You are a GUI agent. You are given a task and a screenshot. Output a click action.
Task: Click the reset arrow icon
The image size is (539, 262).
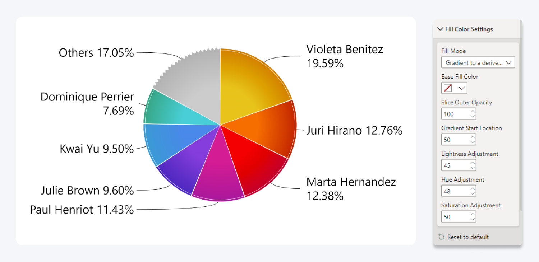pyautogui.click(x=442, y=237)
